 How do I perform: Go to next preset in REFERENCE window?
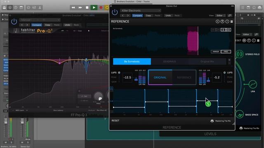click(x=128, y=16)
